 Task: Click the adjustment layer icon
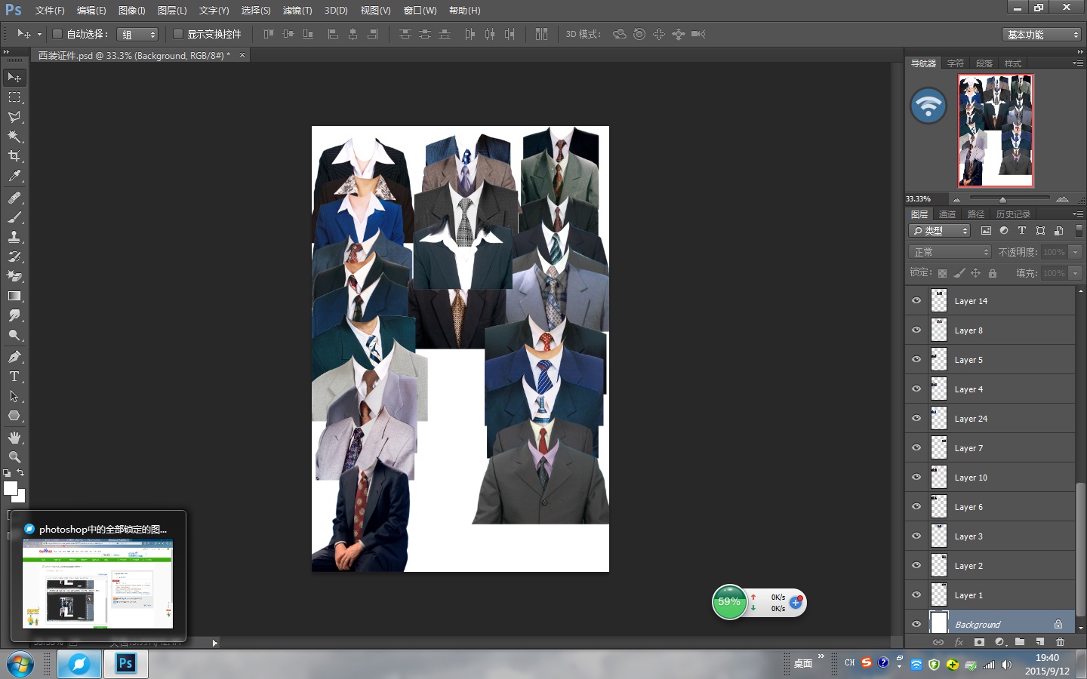(999, 642)
